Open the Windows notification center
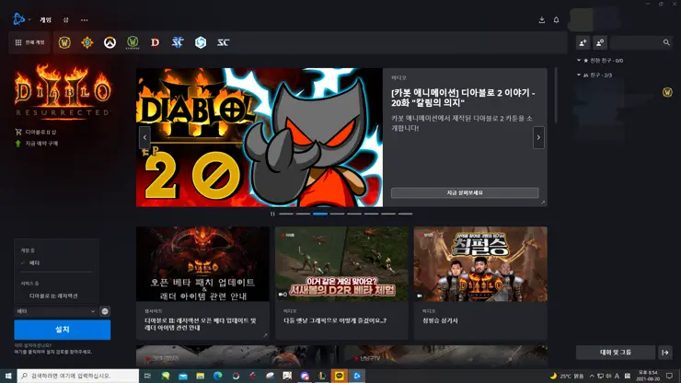 click(669, 376)
